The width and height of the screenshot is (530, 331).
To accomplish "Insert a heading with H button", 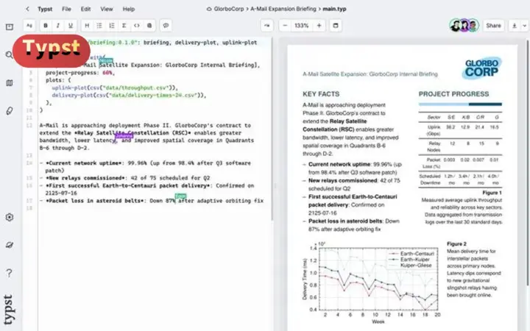I will 87,25.
